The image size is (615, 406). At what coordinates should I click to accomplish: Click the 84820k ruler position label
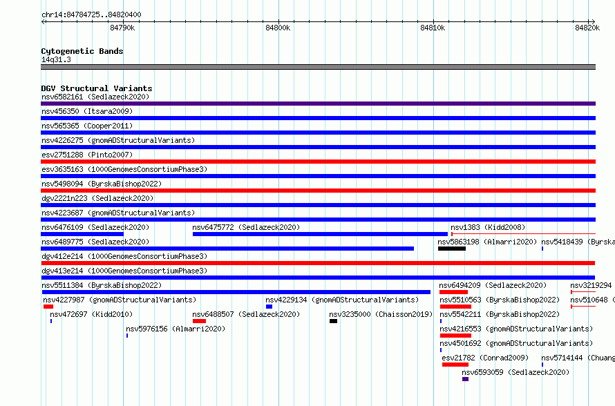click(x=587, y=28)
